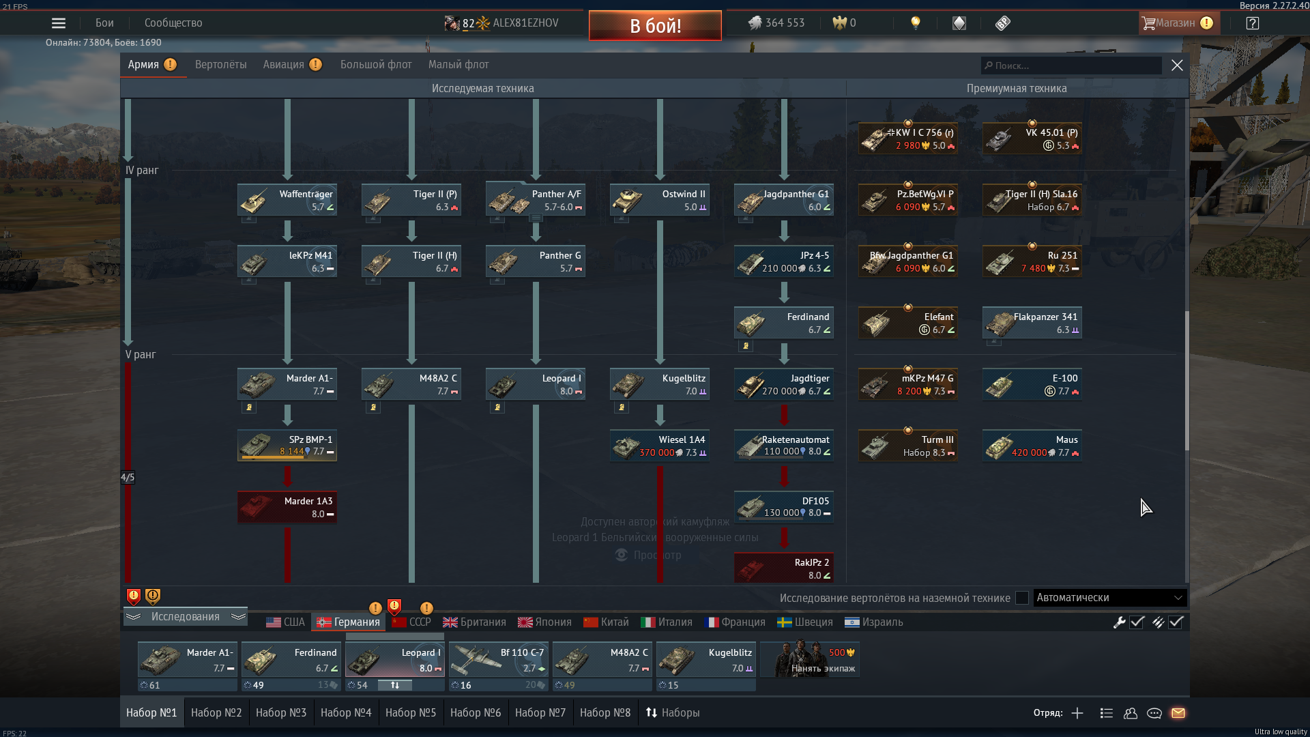The height and width of the screenshot is (737, 1310).
Task: Open the hamburger main menu
Action: pyautogui.click(x=59, y=23)
